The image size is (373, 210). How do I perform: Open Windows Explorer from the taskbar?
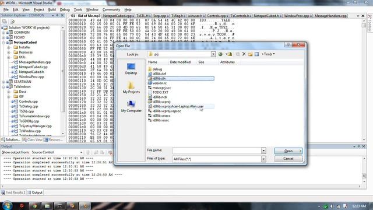[x=47, y=206]
